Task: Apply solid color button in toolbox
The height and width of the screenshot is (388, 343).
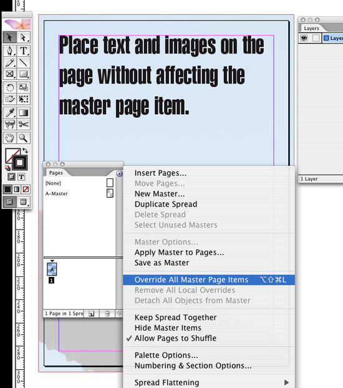Action: [7, 189]
